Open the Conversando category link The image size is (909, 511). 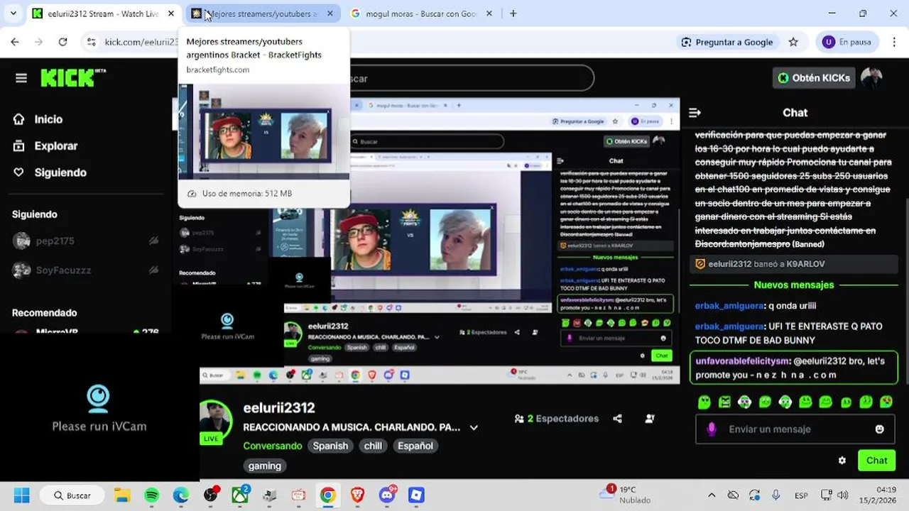[x=272, y=446]
